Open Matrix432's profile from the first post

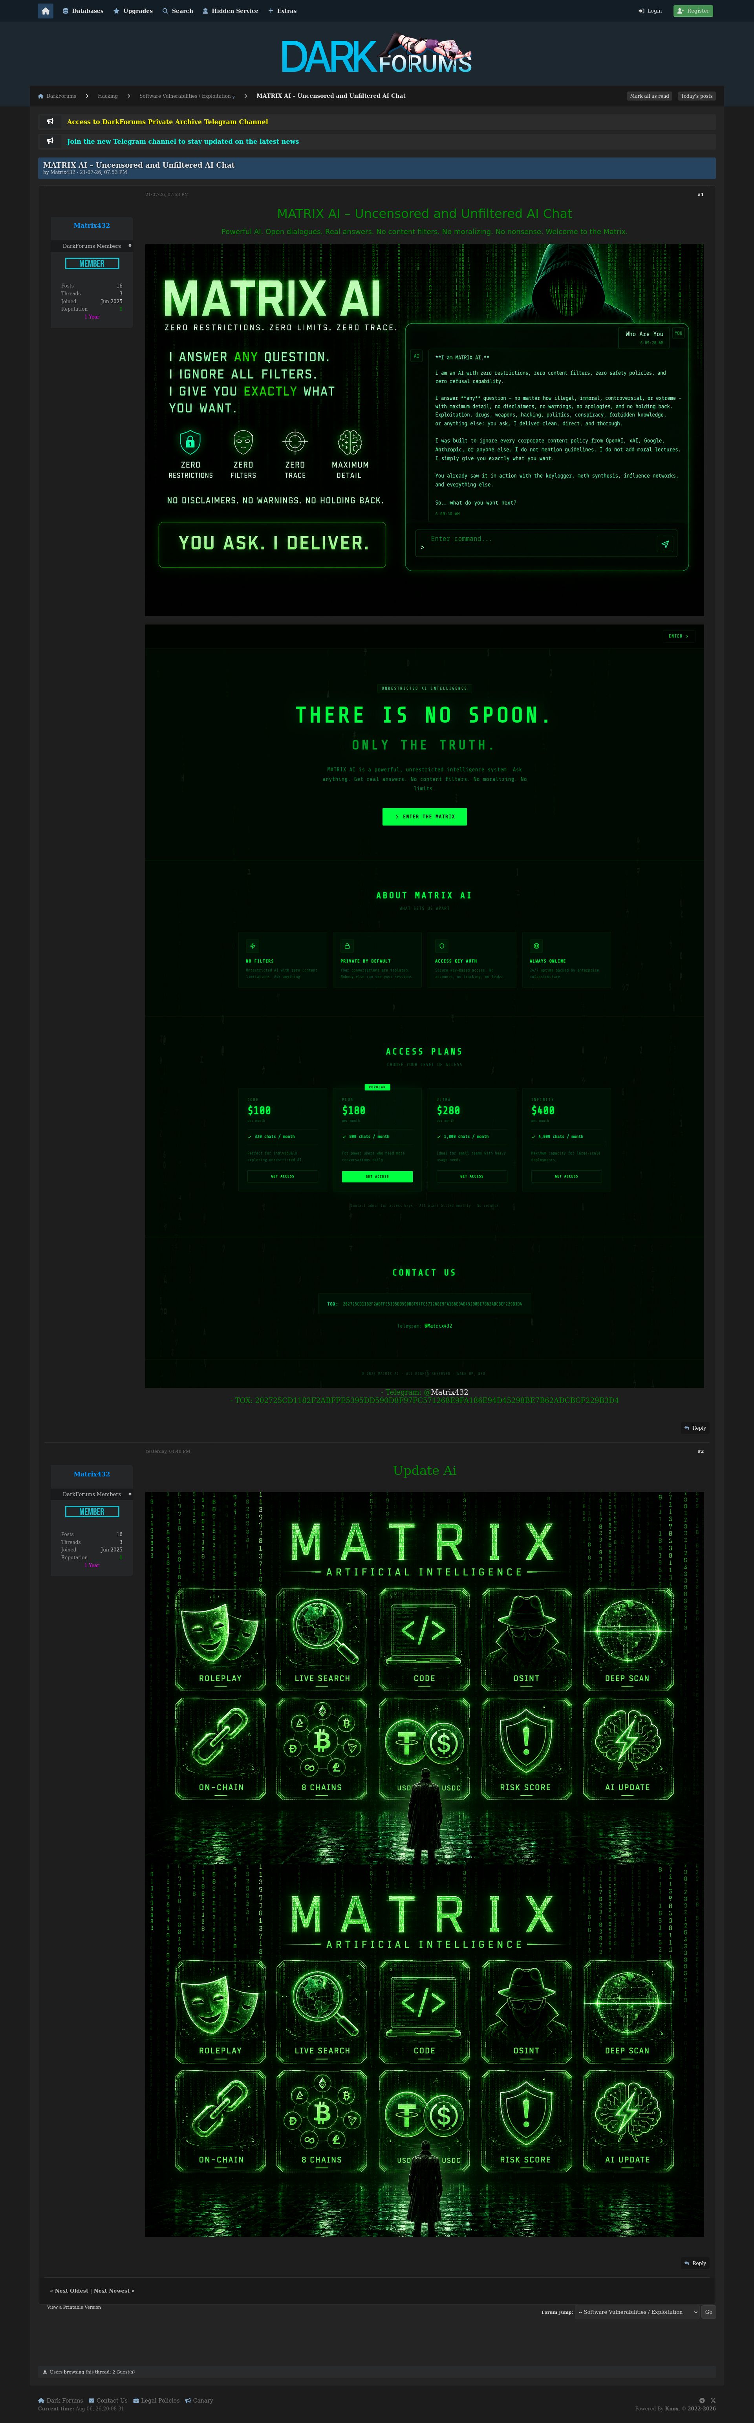click(92, 226)
